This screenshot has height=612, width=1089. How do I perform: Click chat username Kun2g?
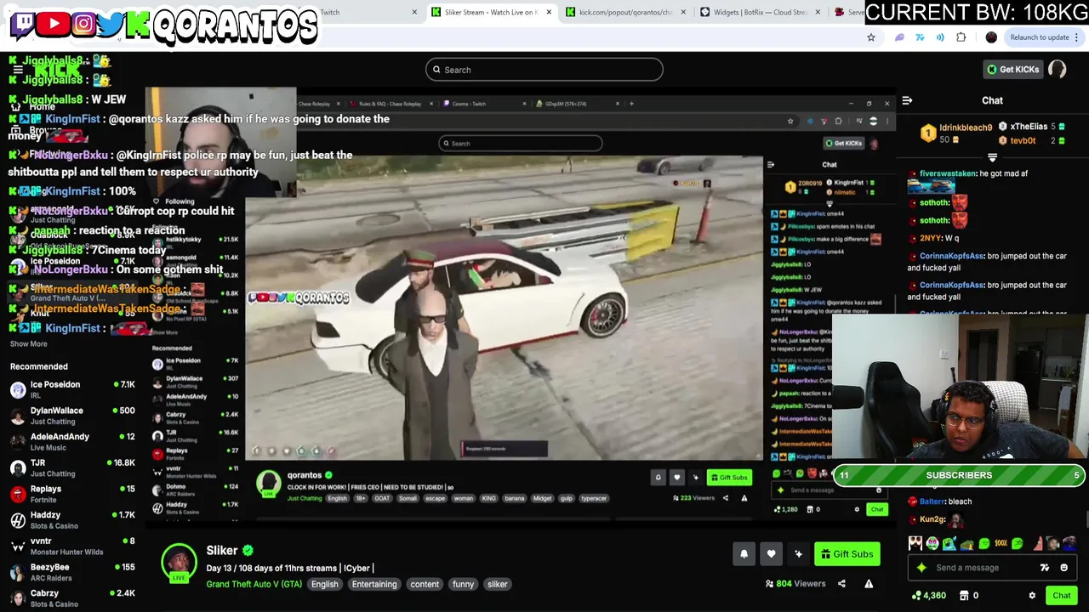[932, 519]
